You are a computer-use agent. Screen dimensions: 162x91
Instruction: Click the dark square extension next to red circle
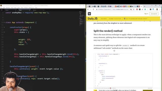pyautogui.click(x=140, y=9)
